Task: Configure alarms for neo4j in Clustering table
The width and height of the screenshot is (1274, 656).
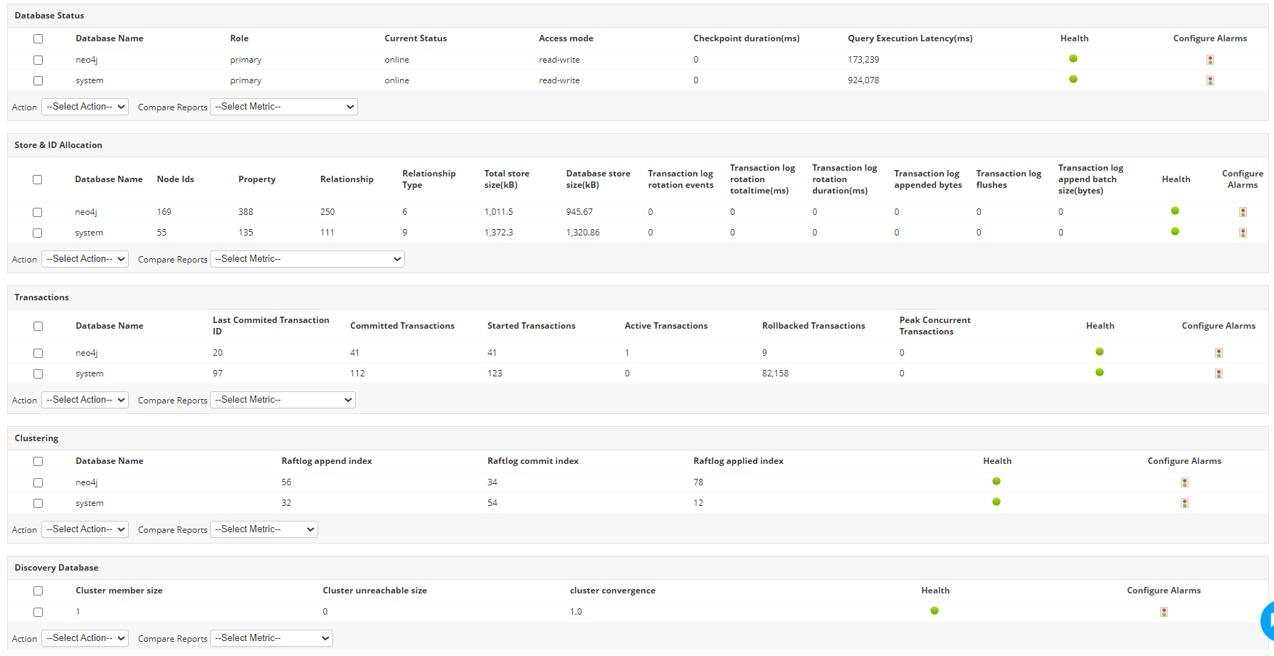Action: 1184,482
